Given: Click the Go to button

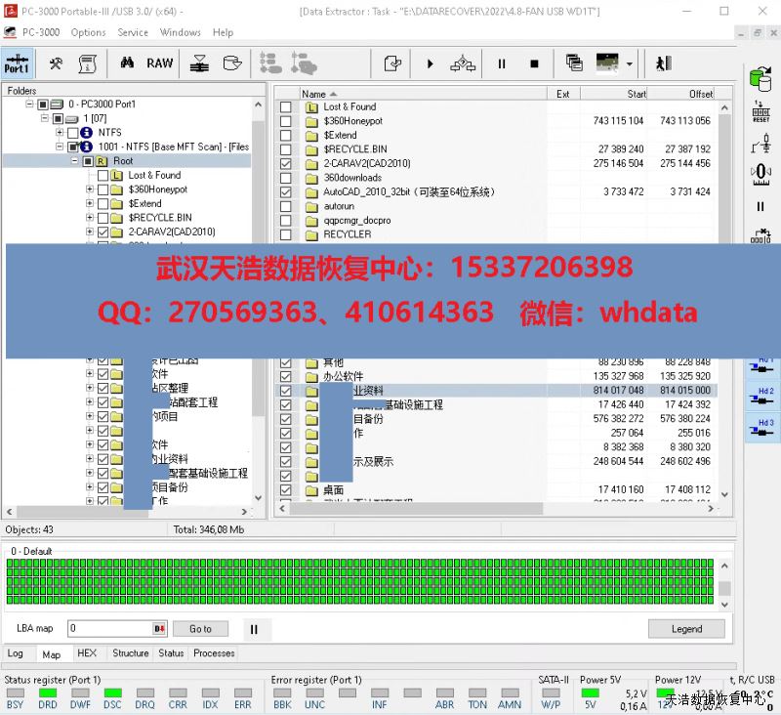Looking at the screenshot, I should [x=200, y=629].
